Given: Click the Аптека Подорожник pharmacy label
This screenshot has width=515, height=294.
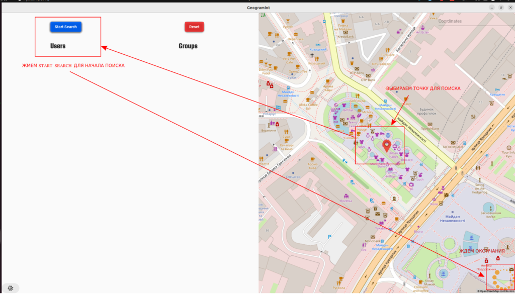Looking at the screenshot, I should tap(486, 267).
